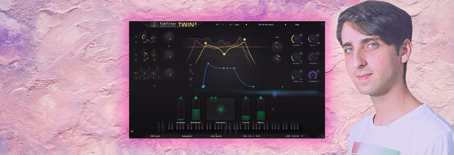
Task: Select filter node 2 in the display
Action: click(206, 43)
